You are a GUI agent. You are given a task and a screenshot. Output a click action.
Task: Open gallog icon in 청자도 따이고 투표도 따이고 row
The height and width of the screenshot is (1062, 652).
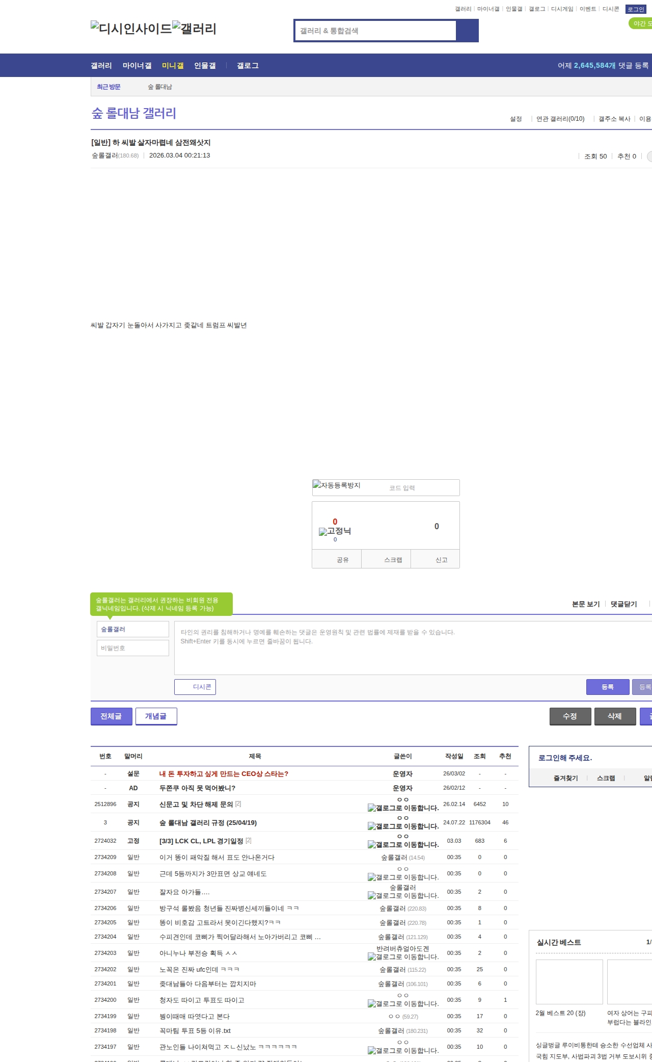403,1003
